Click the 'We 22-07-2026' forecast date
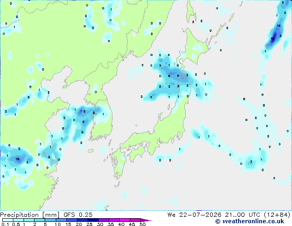The image size is (292, 226). (194, 215)
